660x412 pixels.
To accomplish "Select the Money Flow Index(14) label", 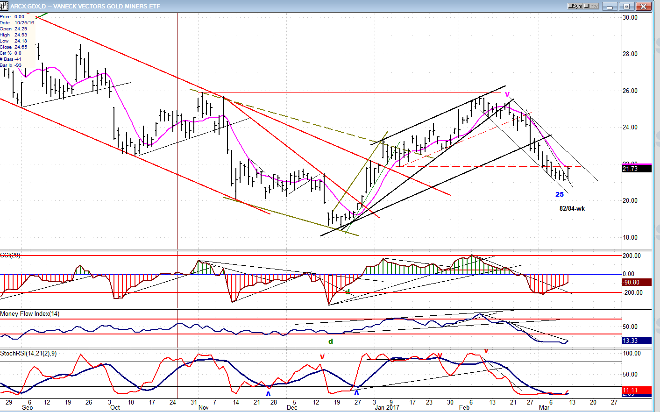I will click(30, 314).
